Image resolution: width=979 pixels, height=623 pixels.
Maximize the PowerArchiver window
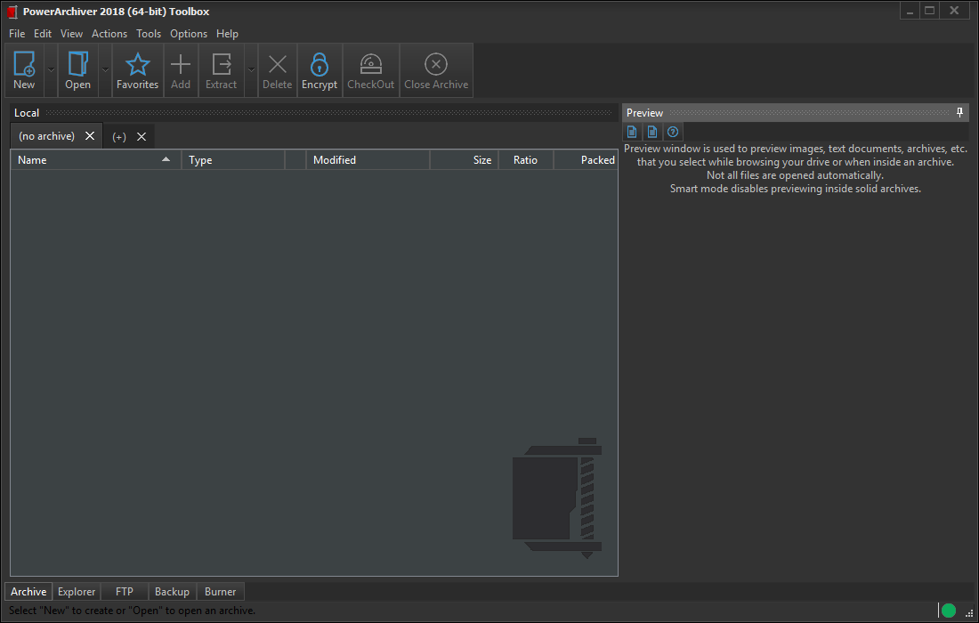930,11
